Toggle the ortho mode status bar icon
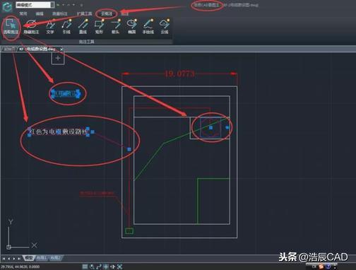The height and width of the screenshot is (270, 356). (99, 266)
